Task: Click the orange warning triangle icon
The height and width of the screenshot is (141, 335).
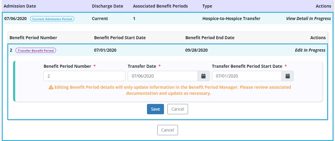Action: pos(51,87)
